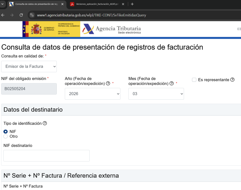Select the NIF radio button
Viewport: 241px width, 190px height.
6,131
